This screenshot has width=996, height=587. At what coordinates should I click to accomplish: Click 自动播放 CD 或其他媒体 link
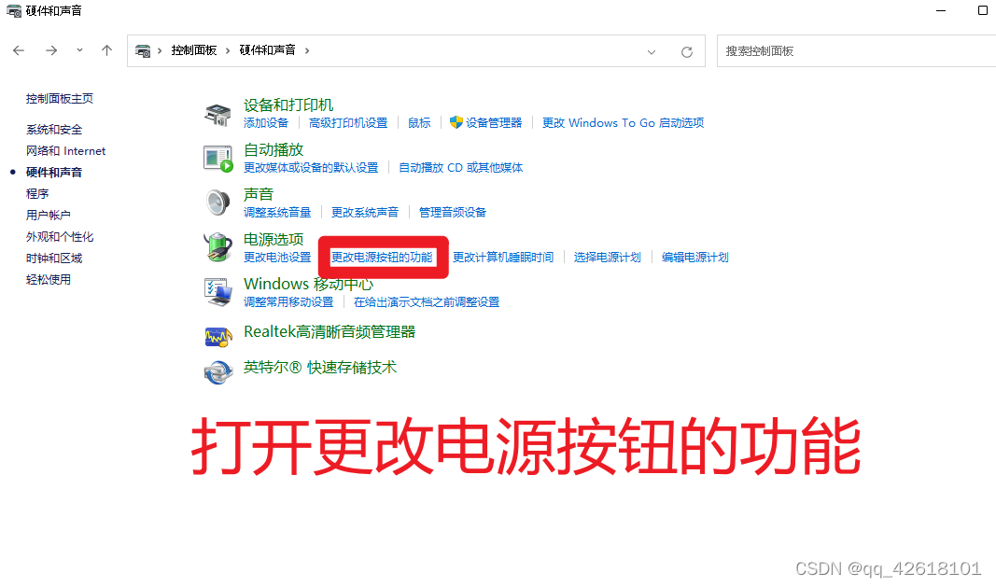pos(460,168)
